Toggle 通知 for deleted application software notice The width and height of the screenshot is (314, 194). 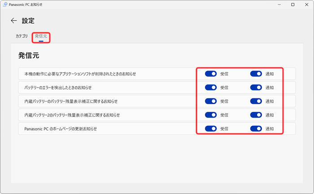pos(256,74)
